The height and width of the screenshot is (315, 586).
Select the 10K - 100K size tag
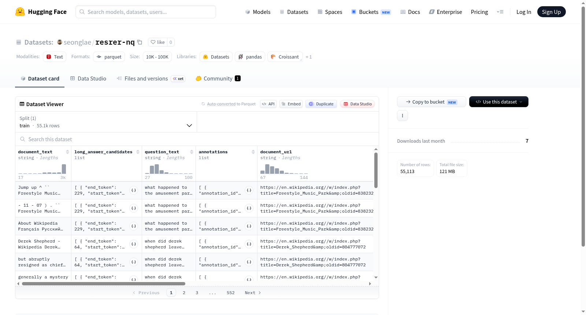tap(157, 57)
